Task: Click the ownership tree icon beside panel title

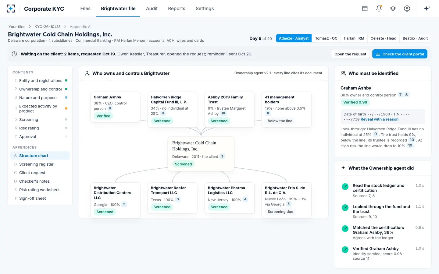Action: coord(87,73)
